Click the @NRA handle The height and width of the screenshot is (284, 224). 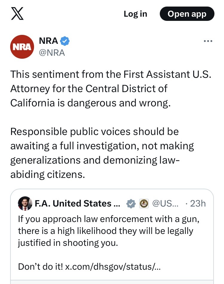coord(52,52)
